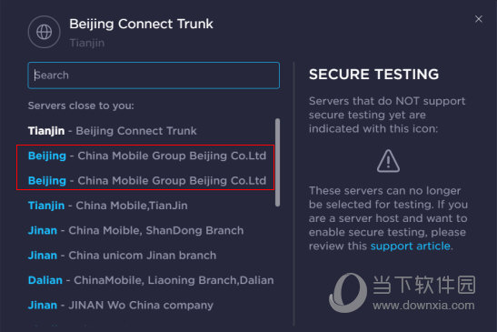The width and height of the screenshot is (497, 332).
Task: Click the Tianjin subtitle under the title
Action: tap(87, 43)
